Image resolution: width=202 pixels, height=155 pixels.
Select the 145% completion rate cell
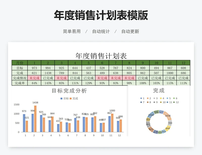[48, 83]
